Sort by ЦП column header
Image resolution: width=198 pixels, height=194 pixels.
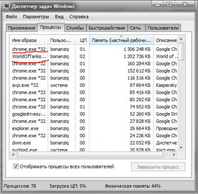coord(83,40)
